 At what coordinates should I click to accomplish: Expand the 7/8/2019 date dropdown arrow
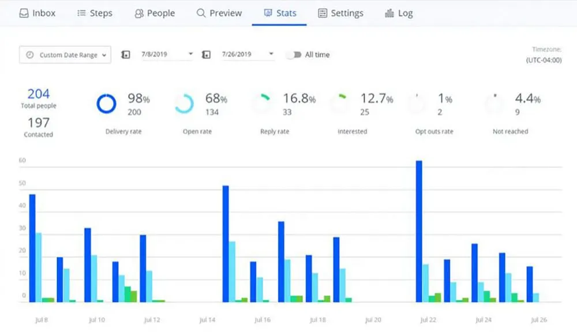(190, 54)
